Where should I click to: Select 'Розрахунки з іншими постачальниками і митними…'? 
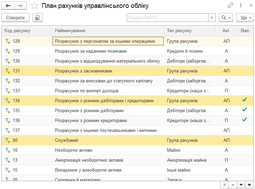pos(108,130)
